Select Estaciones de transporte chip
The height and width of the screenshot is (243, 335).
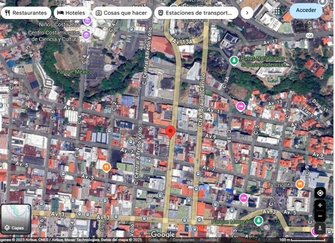point(196,13)
